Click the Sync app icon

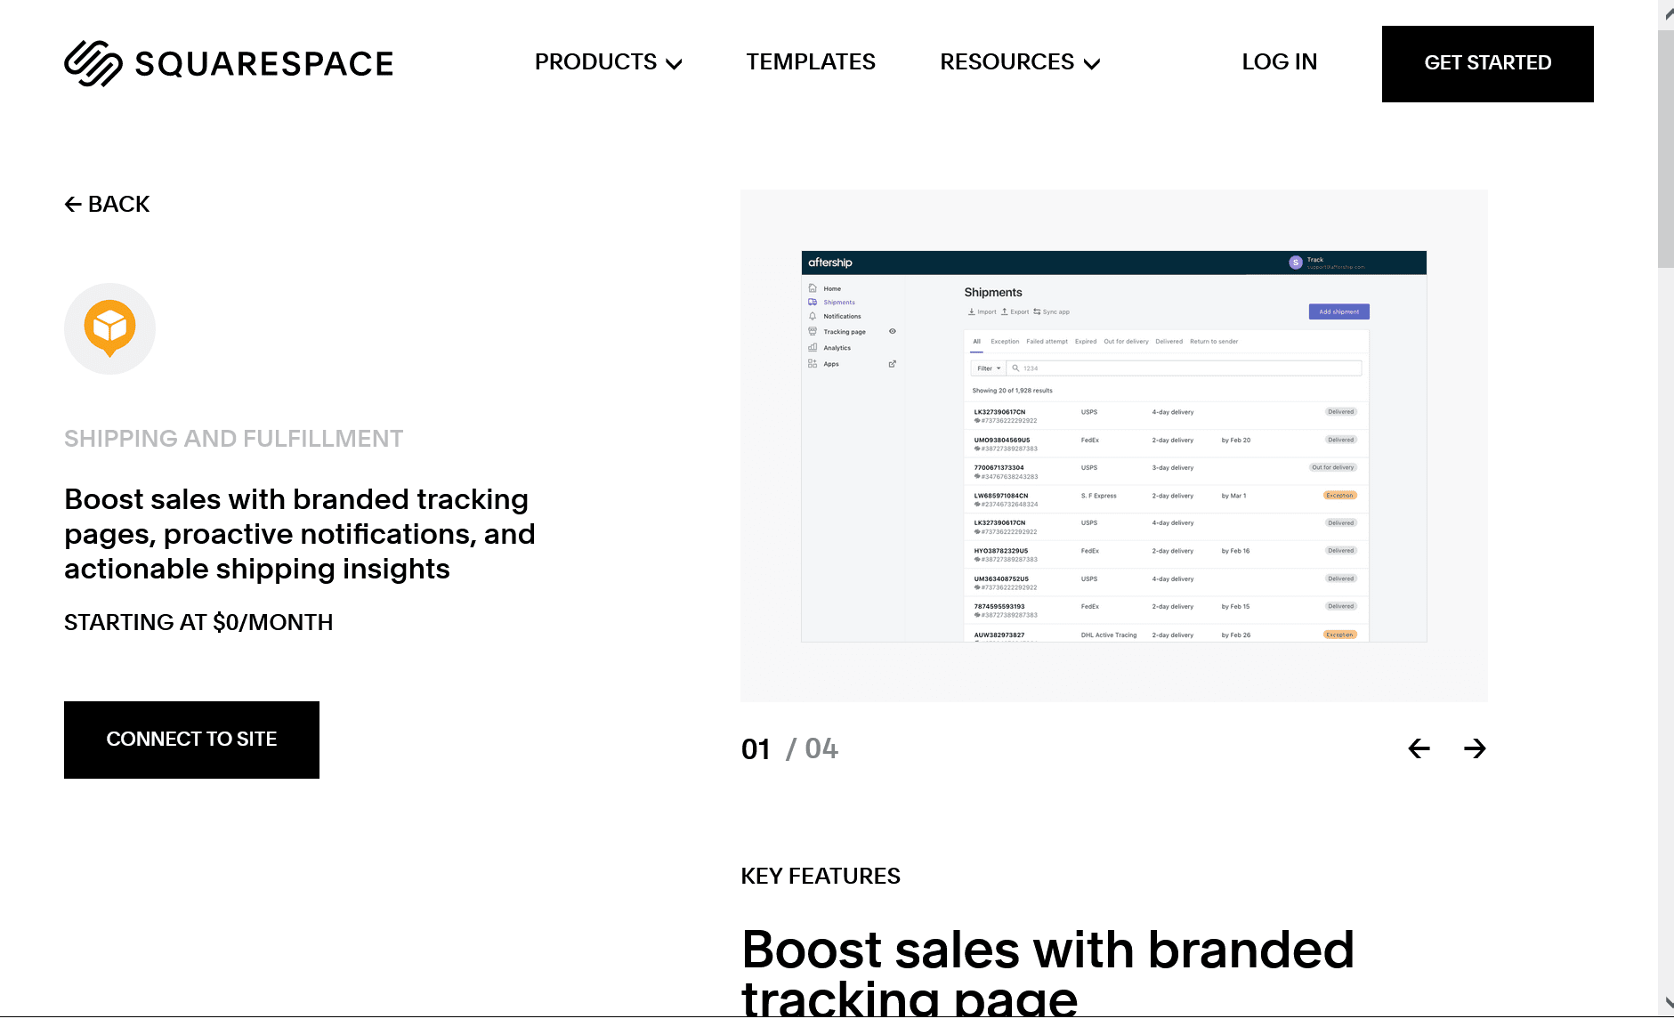coord(1037,311)
